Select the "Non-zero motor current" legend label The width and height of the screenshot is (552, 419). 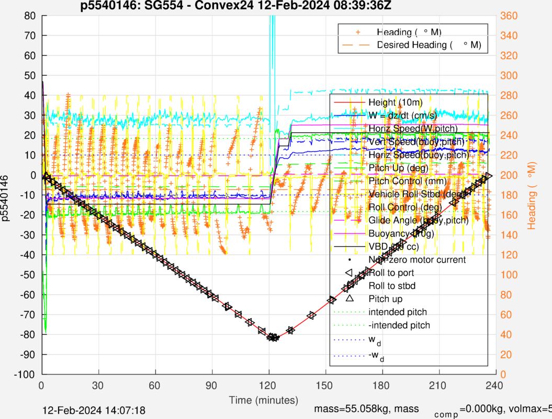pos(417,259)
